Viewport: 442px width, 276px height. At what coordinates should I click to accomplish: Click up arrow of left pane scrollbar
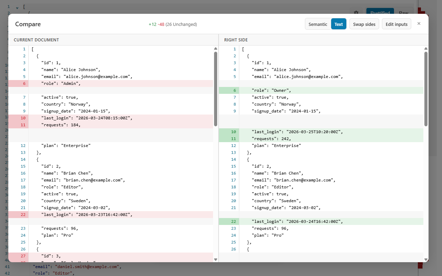click(x=216, y=49)
